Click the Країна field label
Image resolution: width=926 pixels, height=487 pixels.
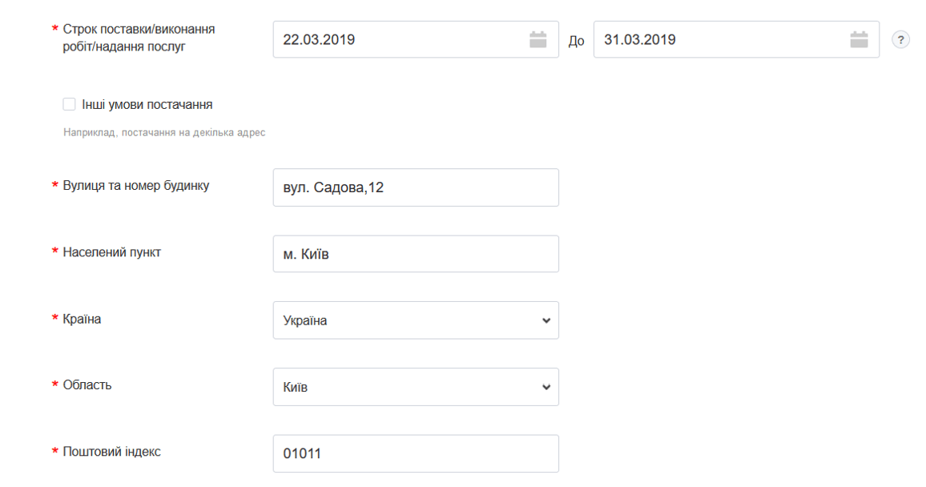tap(83, 319)
